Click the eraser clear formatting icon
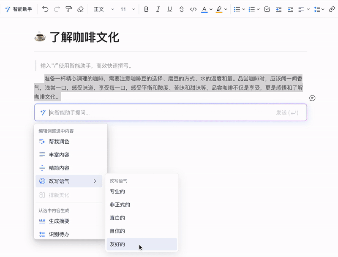This screenshot has height=257, width=338. pyautogui.click(x=80, y=9)
